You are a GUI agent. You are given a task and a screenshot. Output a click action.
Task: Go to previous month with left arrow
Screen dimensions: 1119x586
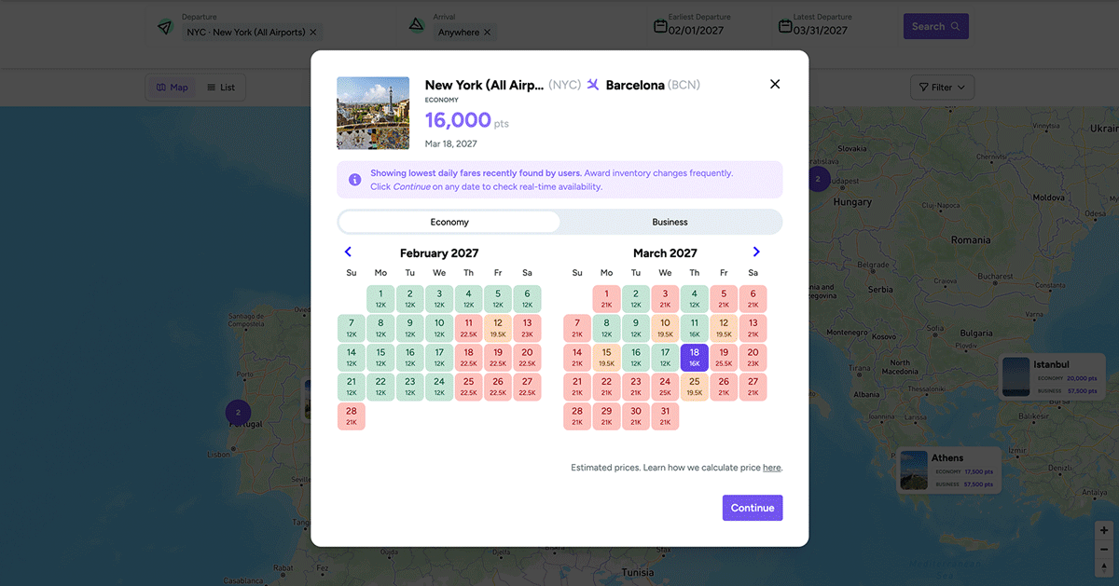[348, 252]
